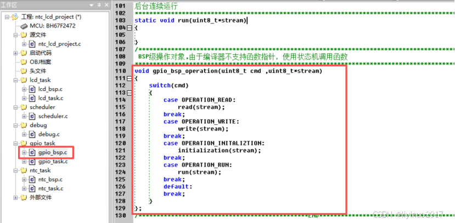Click 'initialization(stream);' call

coord(220,151)
